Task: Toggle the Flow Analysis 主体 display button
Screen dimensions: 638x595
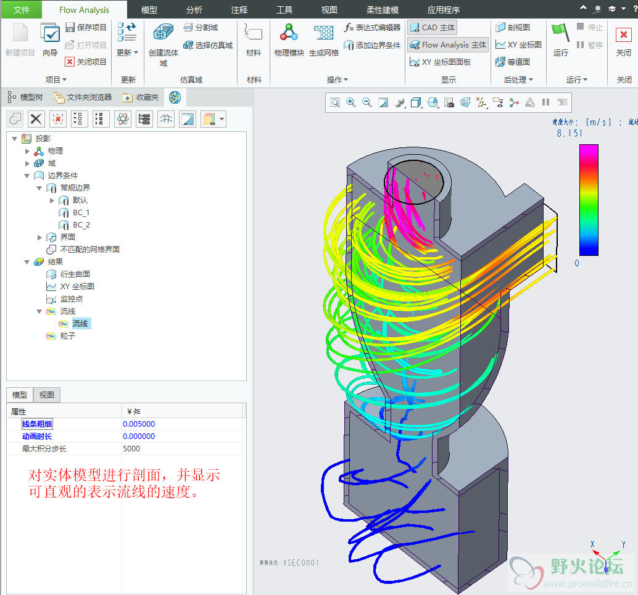Action: [447, 45]
